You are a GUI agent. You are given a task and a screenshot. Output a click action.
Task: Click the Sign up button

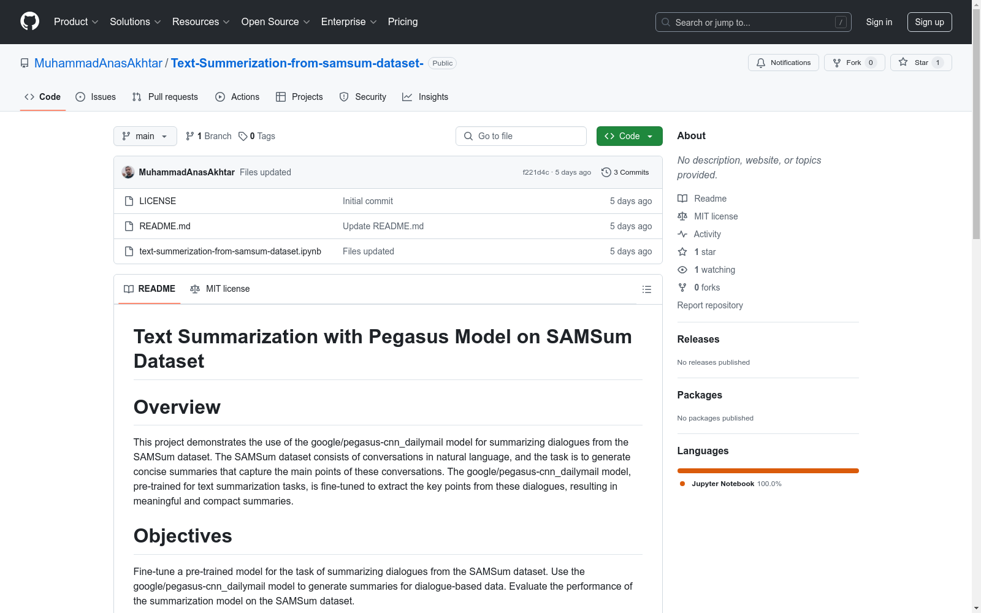pos(929,22)
